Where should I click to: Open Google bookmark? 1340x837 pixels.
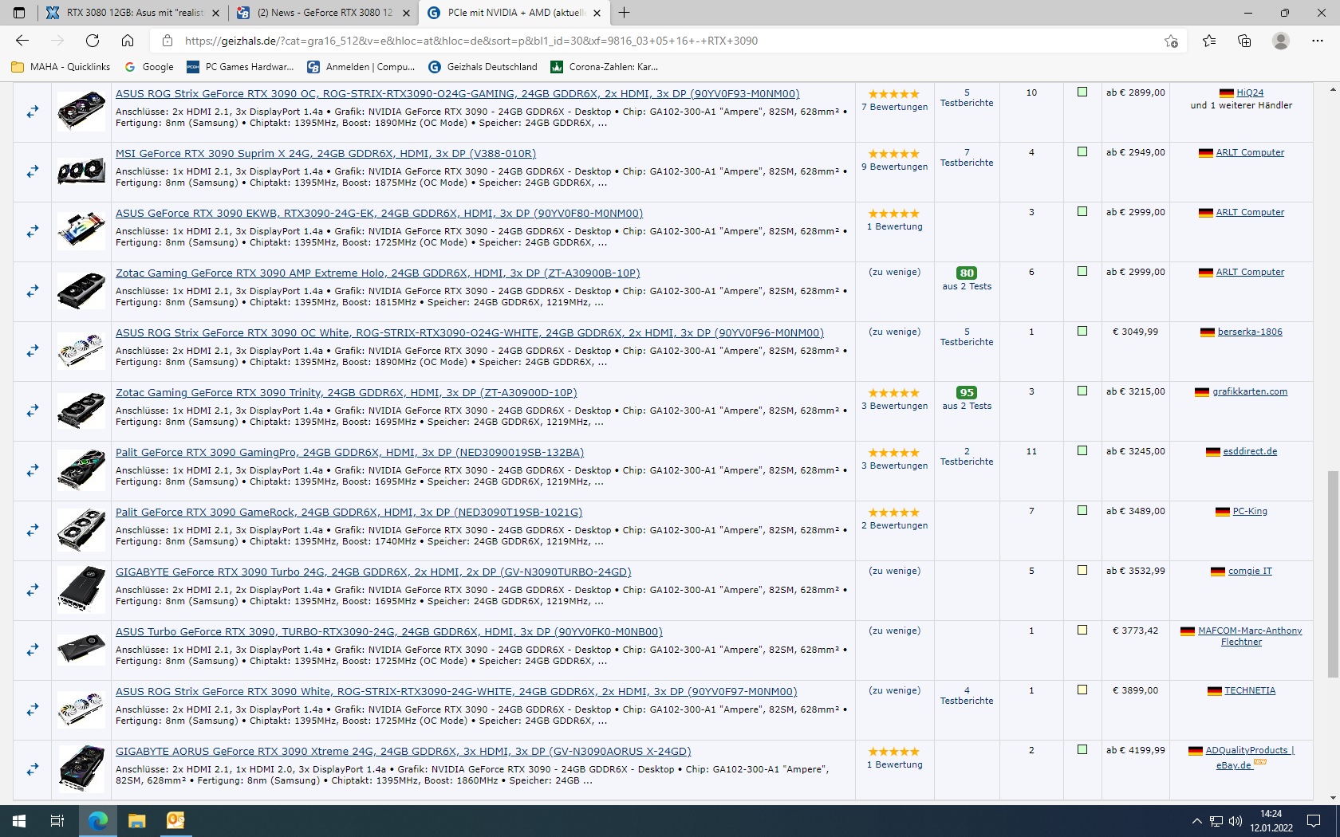149,67
